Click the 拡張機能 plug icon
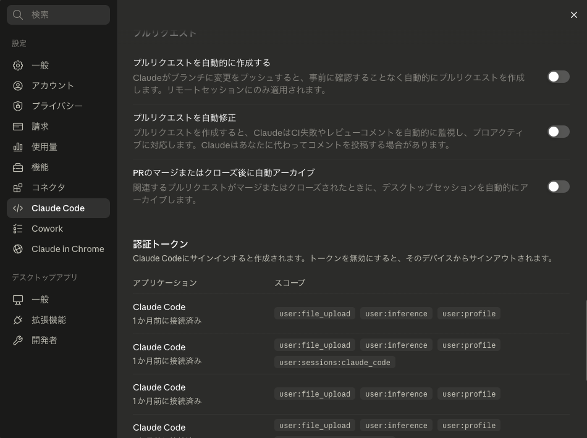The height and width of the screenshot is (438, 587). pyautogui.click(x=17, y=320)
